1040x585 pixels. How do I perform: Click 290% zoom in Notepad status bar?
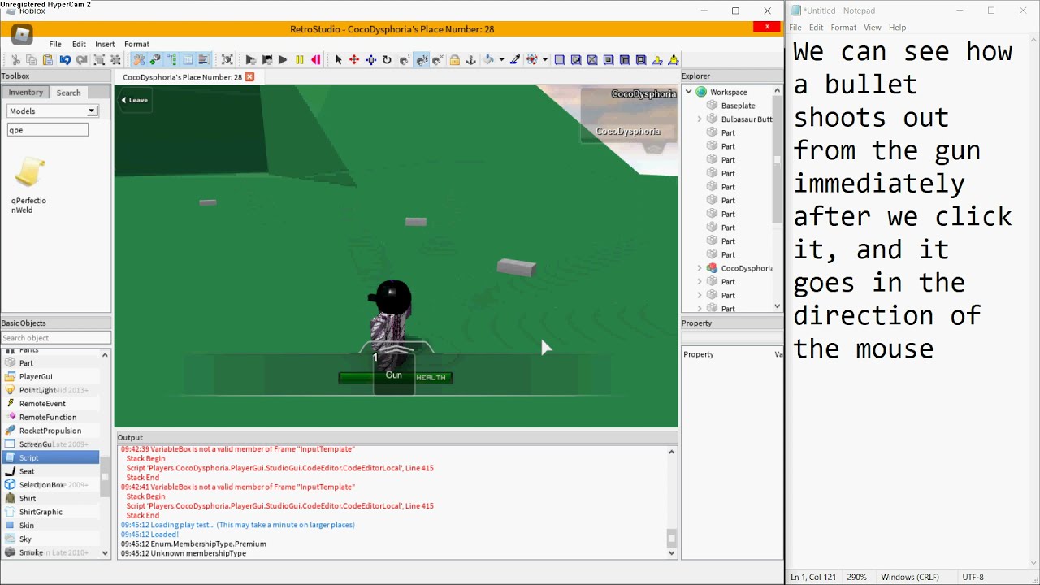click(x=856, y=577)
